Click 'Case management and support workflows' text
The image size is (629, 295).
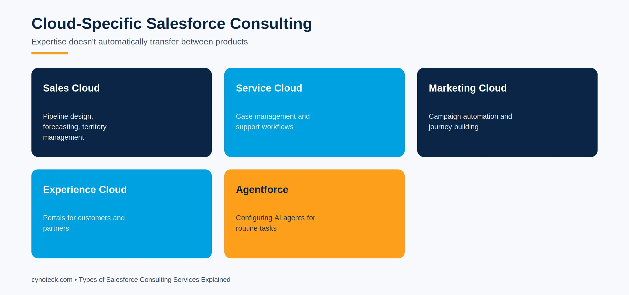tap(273, 122)
